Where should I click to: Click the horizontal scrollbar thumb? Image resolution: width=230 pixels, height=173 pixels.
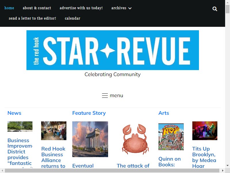tap(112, 171)
